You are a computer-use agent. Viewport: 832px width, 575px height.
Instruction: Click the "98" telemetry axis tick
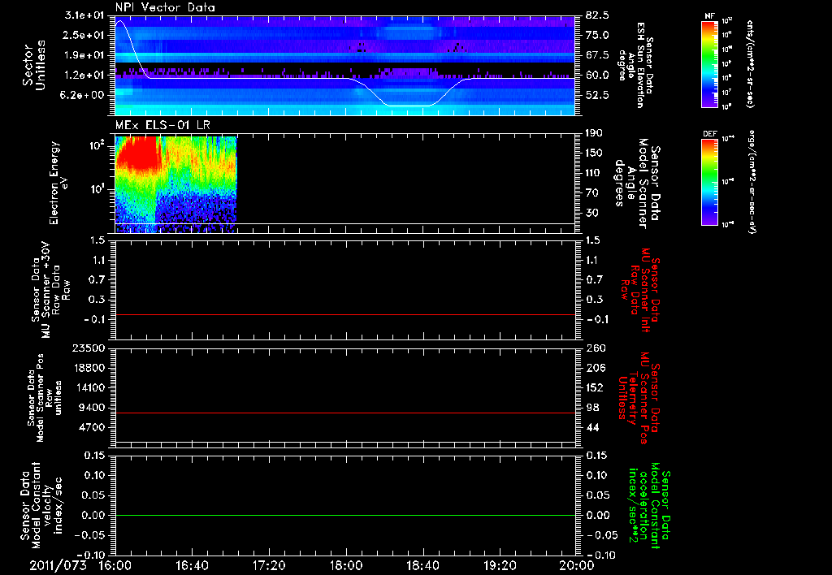[591, 408]
